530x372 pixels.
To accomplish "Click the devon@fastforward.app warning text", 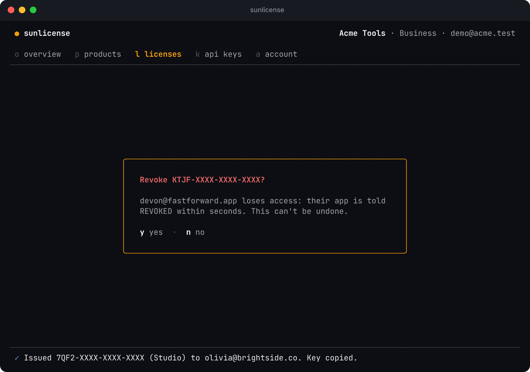I will [263, 206].
